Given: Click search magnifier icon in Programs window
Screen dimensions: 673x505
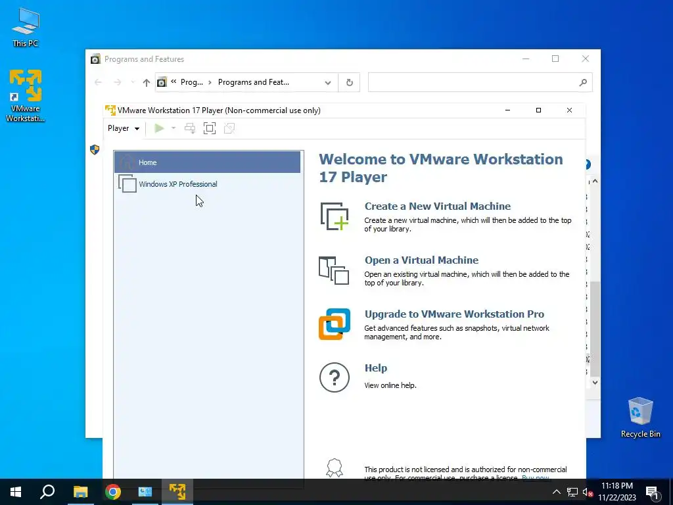Looking at the screenshot, I should (583, 82).
